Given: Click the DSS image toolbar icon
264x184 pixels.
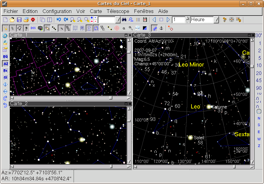Looking at the screenshot, I should 33,28.
